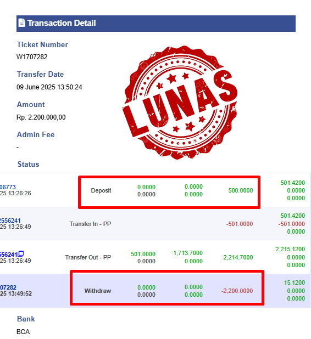Open ticket link 07282 in Withdraw row
Image resolution: width=311 pixels, height=339 pixels.
point(8,287)
